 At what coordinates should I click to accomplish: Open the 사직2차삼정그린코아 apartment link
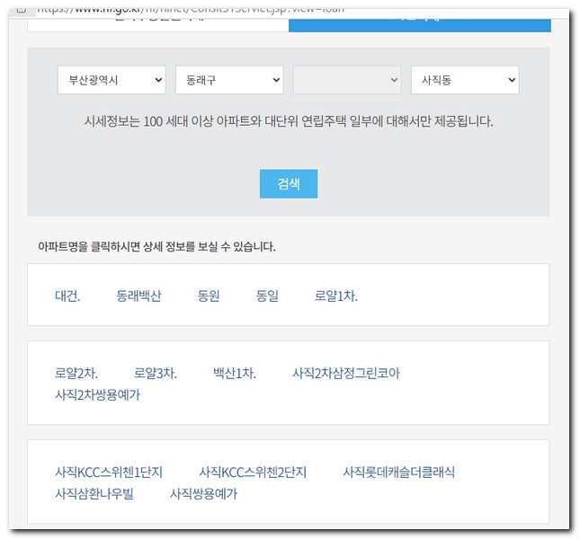pos(345,373)
